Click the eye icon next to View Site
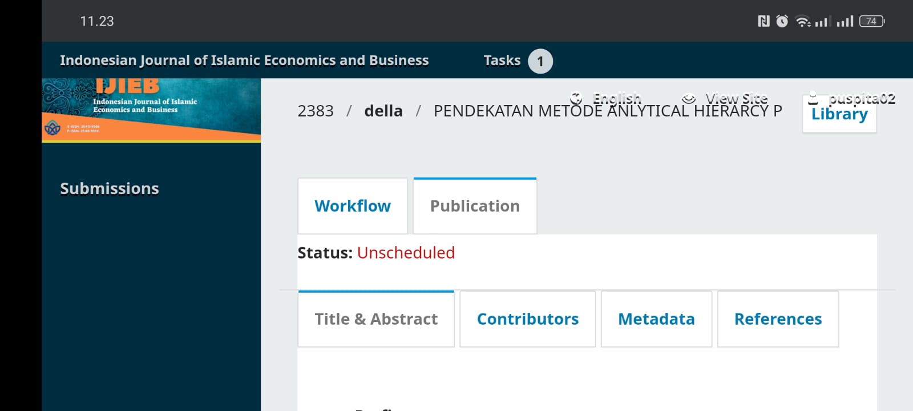Image resolution: width=913 pixels, height=411 pixels. point(689,98)
